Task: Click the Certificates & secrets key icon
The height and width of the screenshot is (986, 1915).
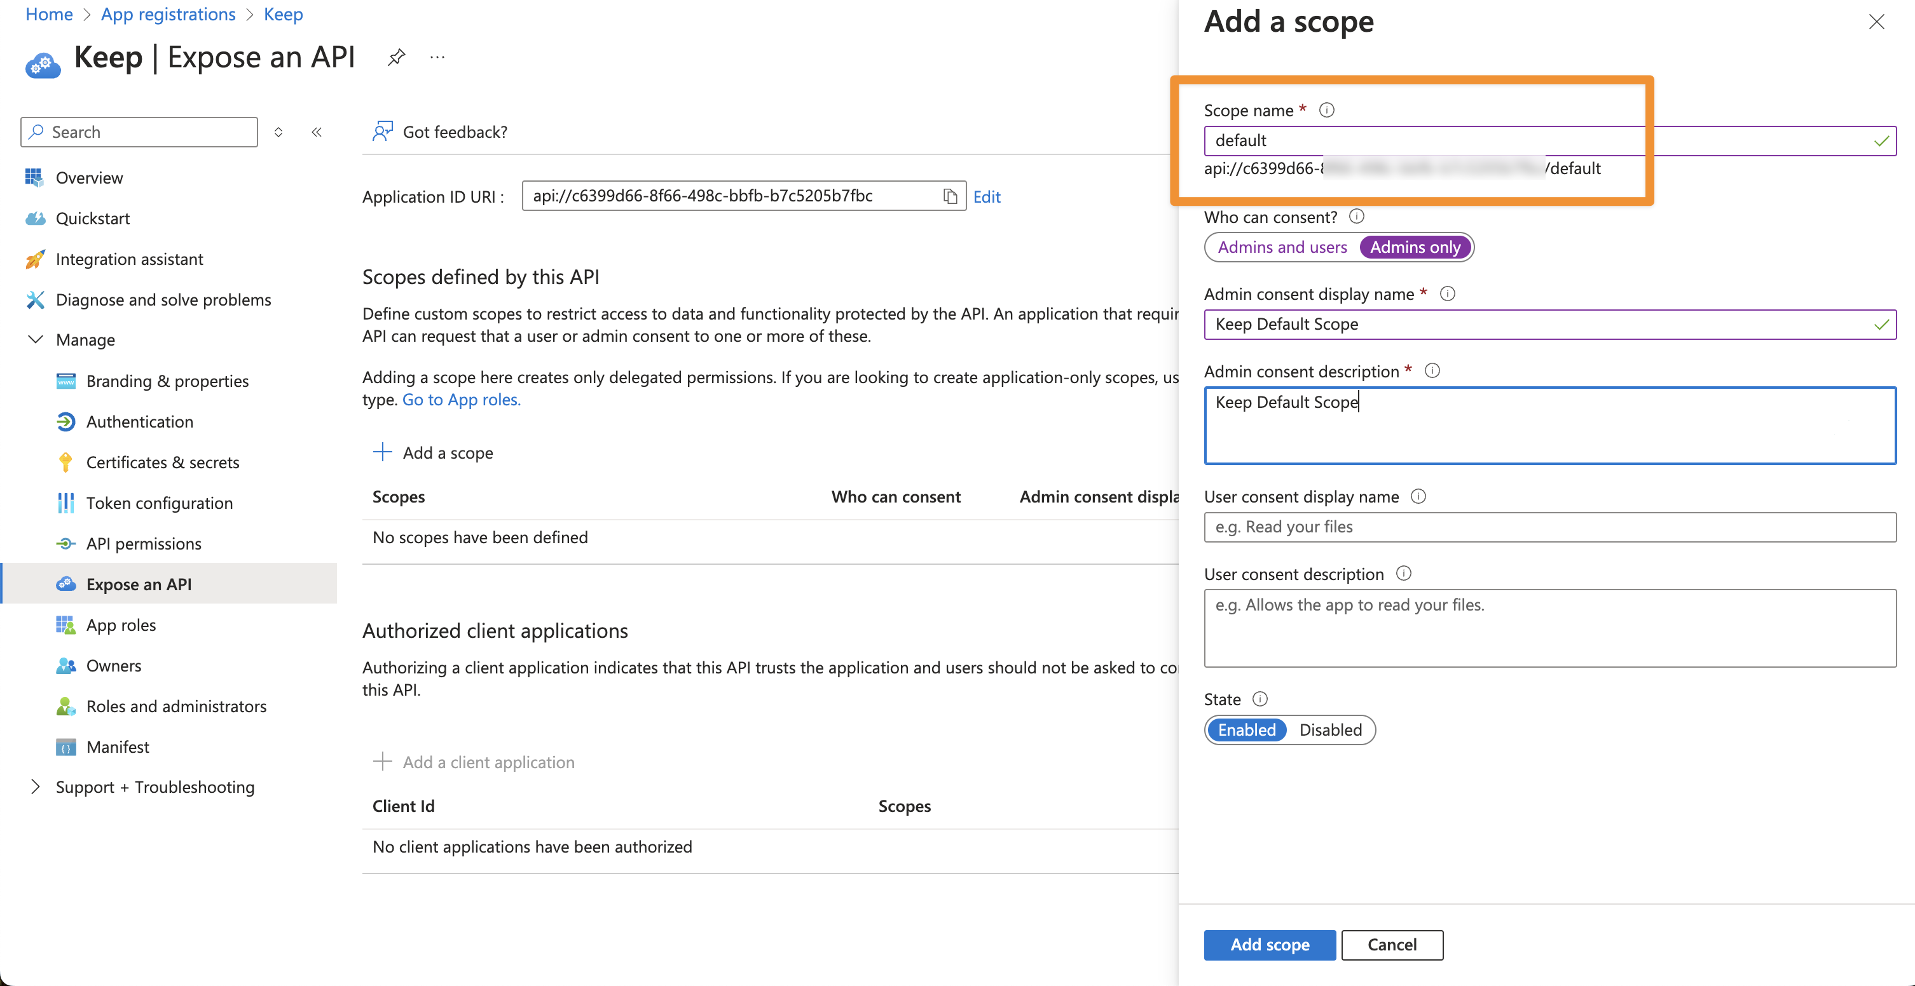Action: click(65, 462)
